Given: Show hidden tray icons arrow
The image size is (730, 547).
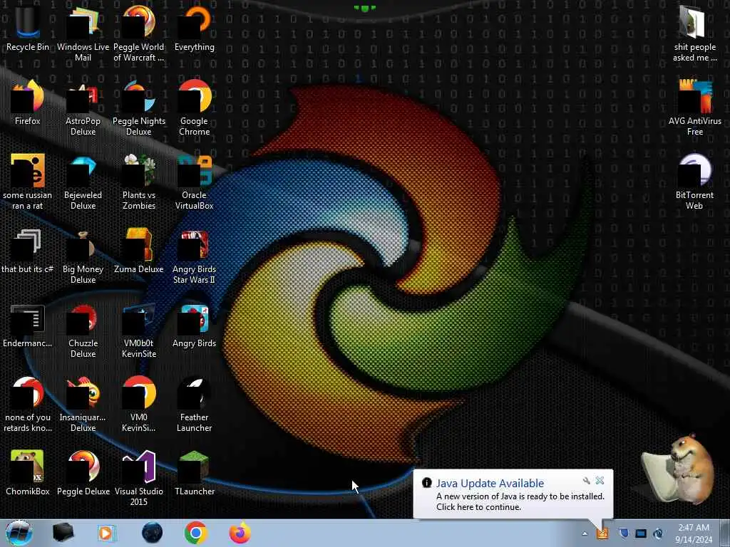Looking at the screenshot, I should click(x=585, y=533).
